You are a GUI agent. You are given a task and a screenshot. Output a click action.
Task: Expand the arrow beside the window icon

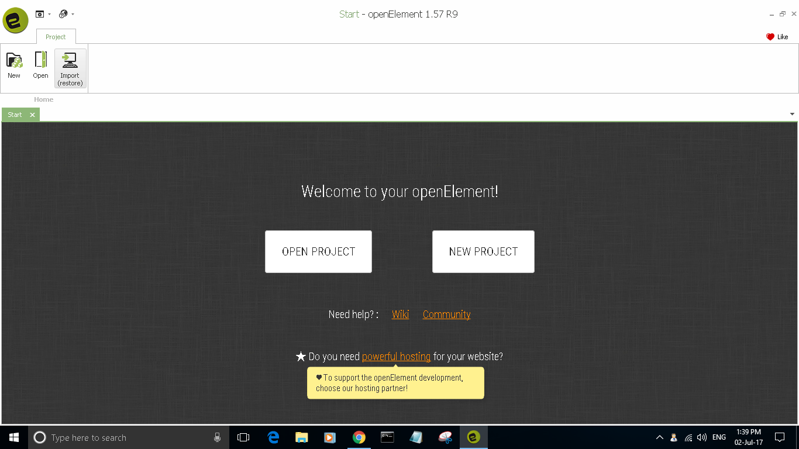49,14
